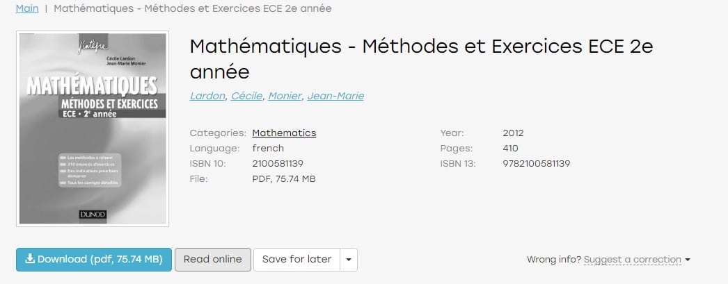Click the Download (pdf, 75.74 MB) button
728x284 pixels.
[x=94, y=260]
